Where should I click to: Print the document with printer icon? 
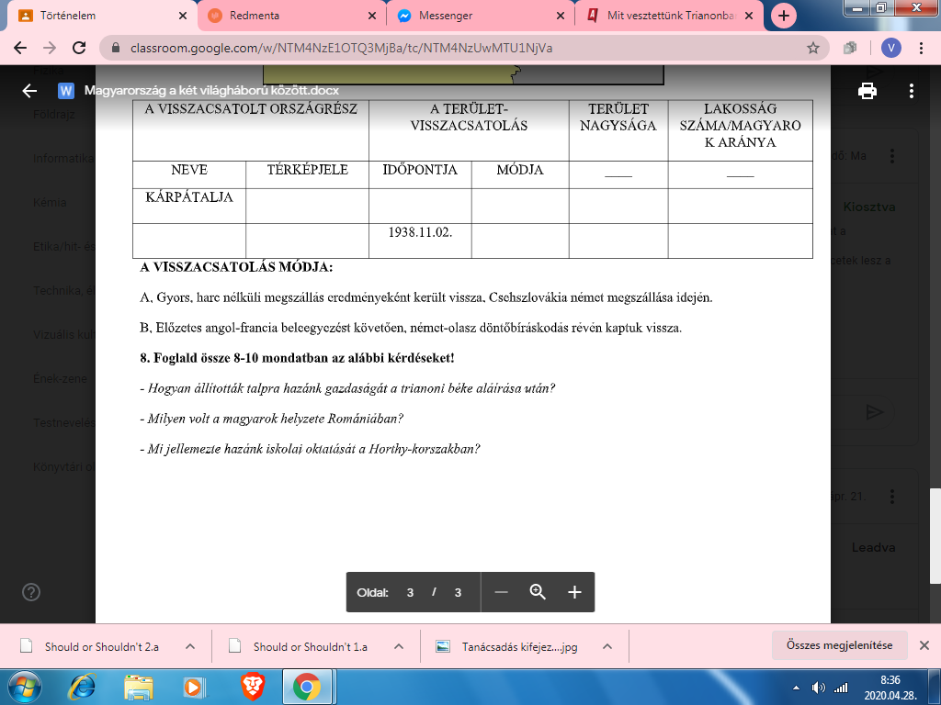tap(866, 90)
